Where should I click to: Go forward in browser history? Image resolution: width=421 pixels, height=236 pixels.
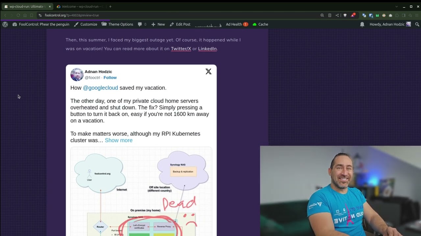pos(11,15)
